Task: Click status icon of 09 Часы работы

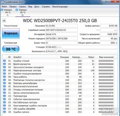Action: pos(4,77)
